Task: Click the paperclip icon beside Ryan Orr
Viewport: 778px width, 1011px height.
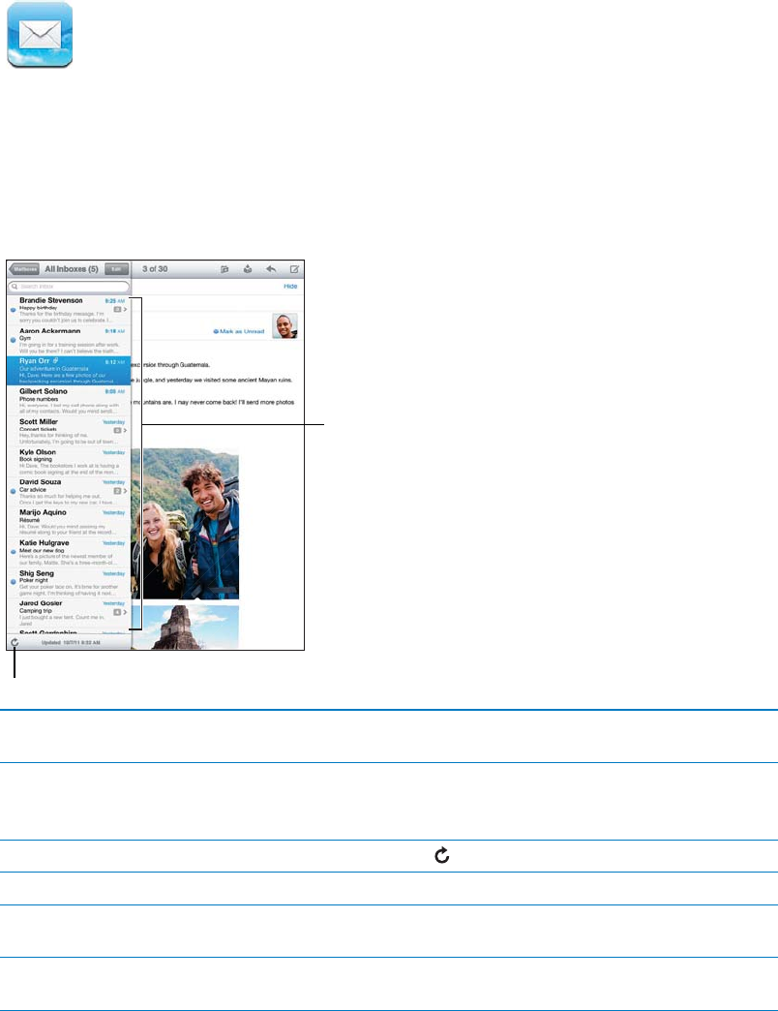Action: click(56, 361)
